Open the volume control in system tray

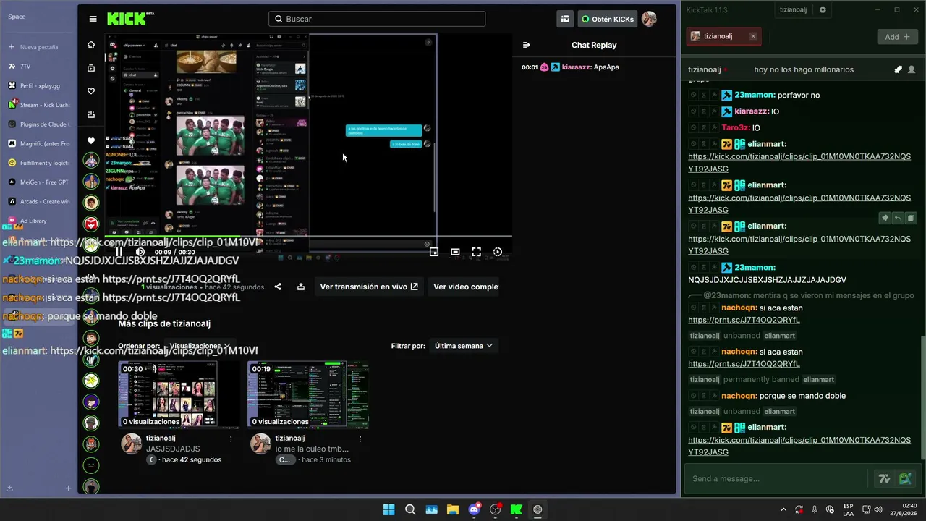878,509
